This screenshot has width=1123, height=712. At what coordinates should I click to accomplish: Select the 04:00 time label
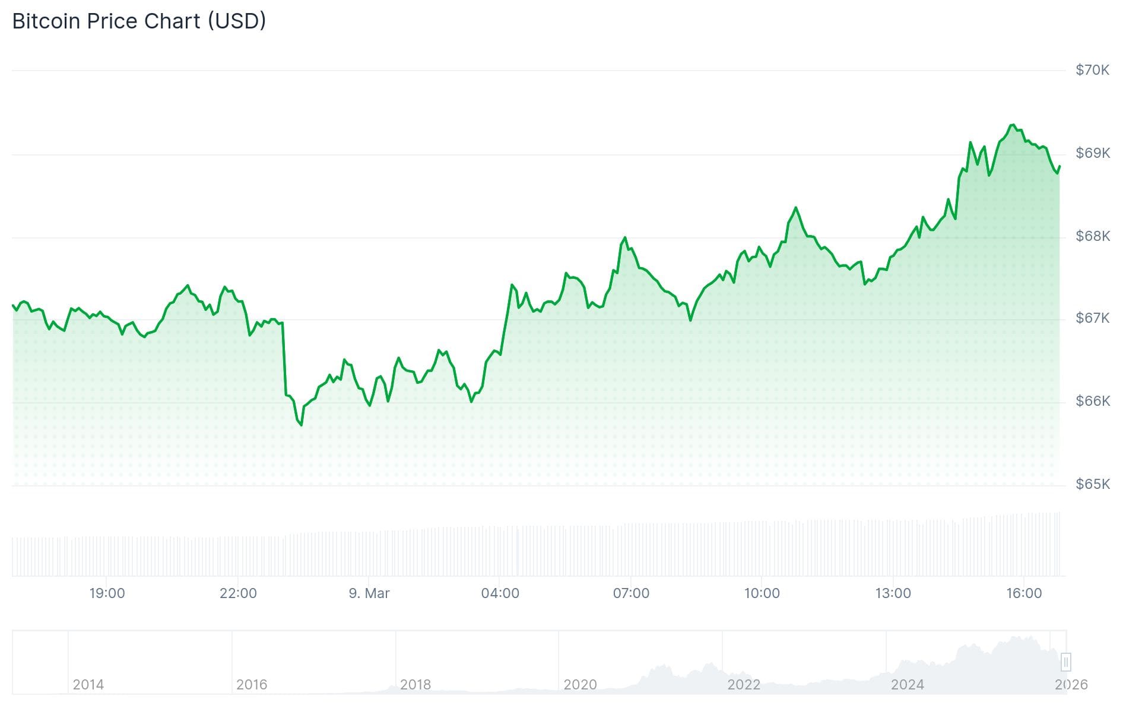click(500, 593)
